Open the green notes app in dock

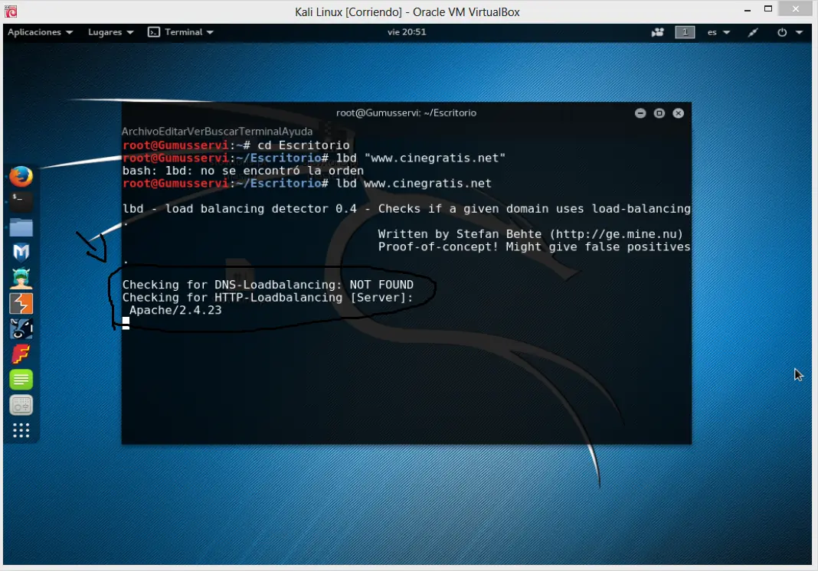[21, 379]
